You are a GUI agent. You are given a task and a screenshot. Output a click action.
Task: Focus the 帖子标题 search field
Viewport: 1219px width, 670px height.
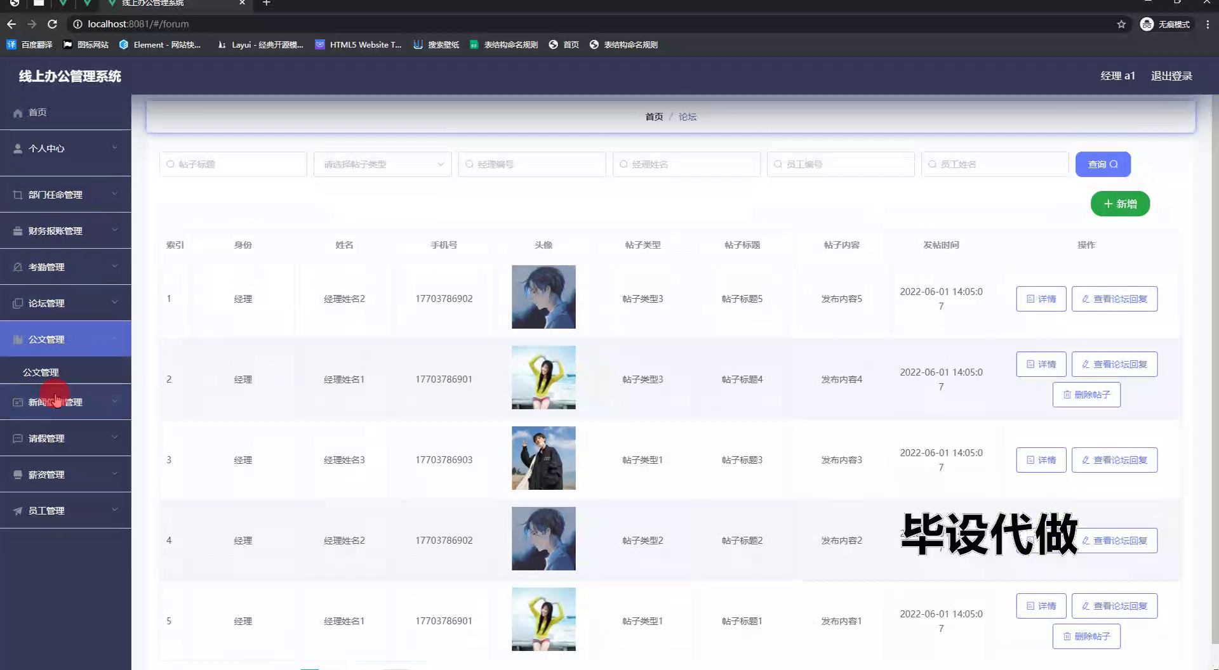(x=233, y=164)
